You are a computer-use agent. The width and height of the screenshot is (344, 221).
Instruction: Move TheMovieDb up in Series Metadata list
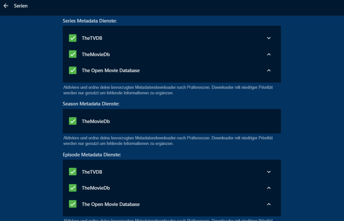tap(269, 55)
